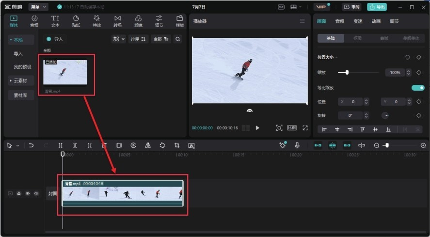Click the zoom-in timeline plus icon

point(423,145)
